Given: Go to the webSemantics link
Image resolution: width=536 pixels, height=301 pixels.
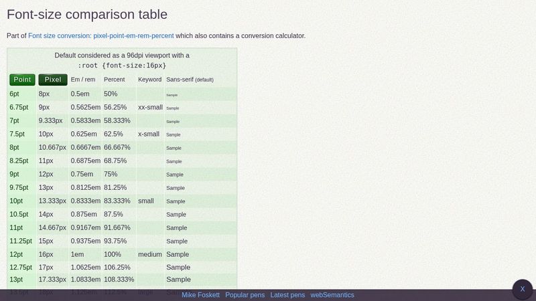Looking at the screenshot, I should pos(332,295).
